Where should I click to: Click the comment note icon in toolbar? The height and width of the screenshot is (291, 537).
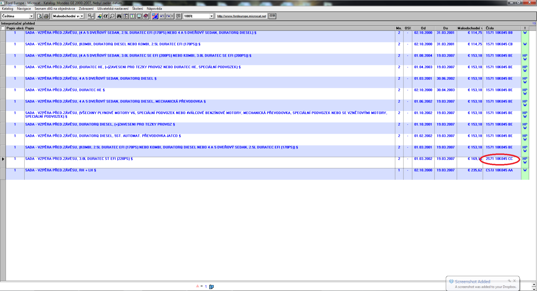[x=178, y=16]
